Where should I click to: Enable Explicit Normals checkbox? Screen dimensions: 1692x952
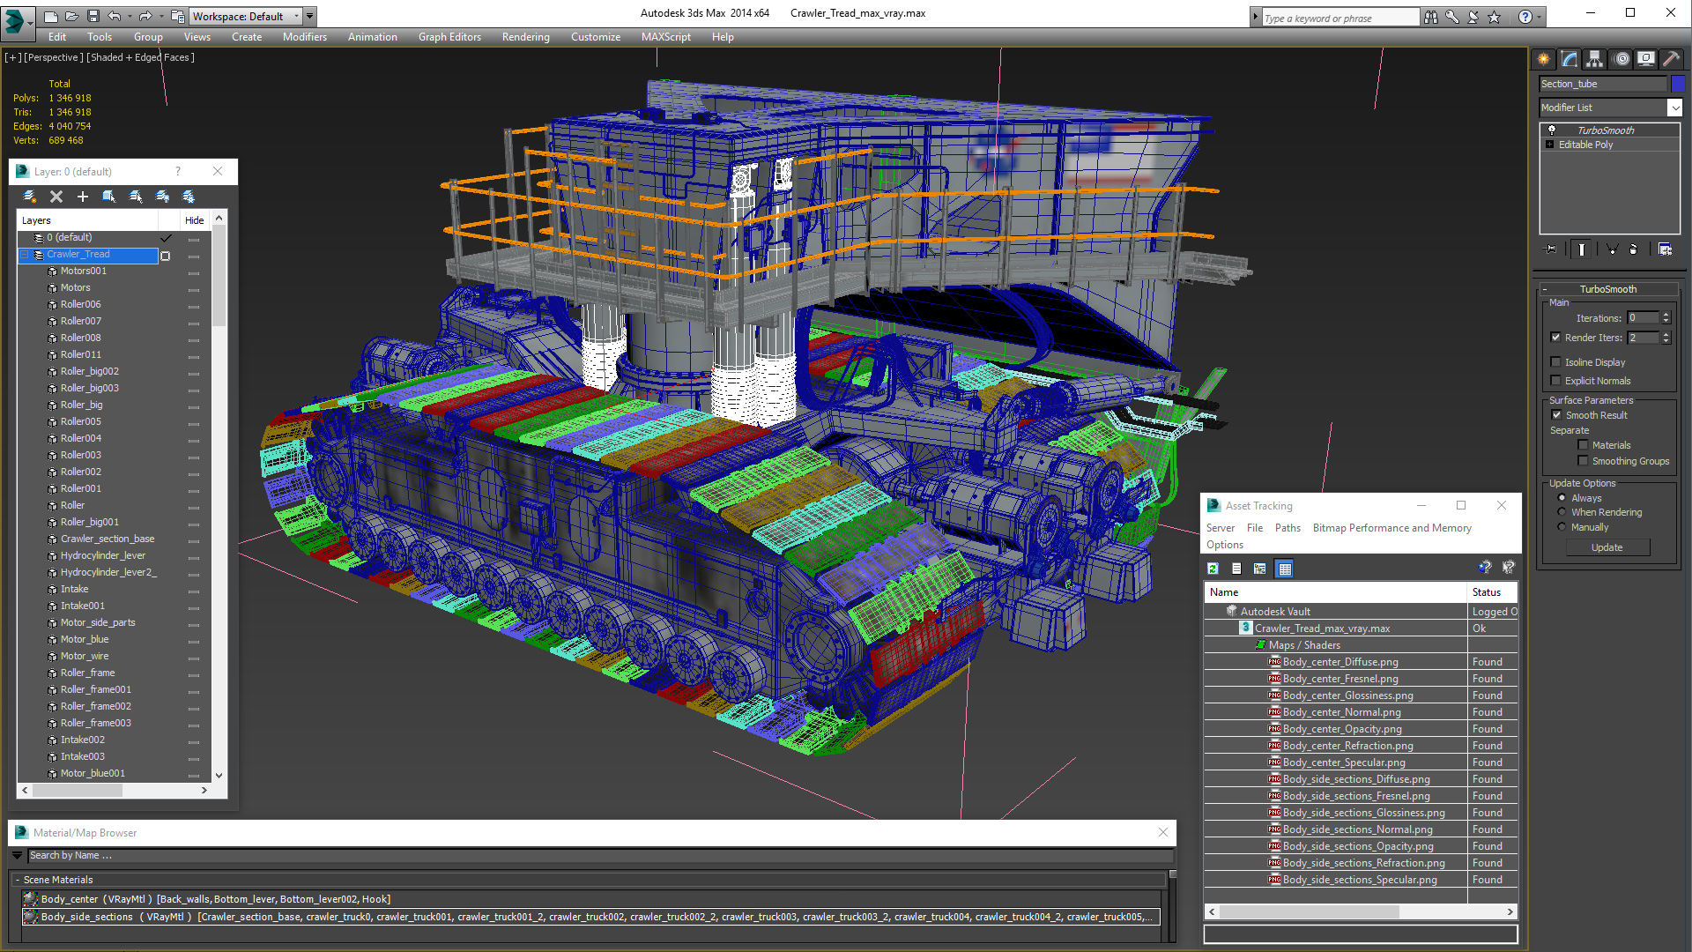(1556, 380)
